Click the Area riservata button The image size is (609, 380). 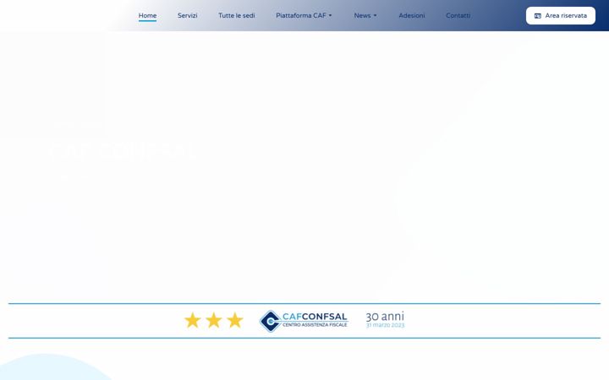coord(561,15)
